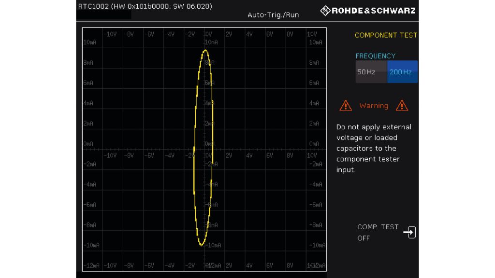Viewport: 495px width, 278px height.
Task: Click the -10V label on the top axis
Action: 110,34
